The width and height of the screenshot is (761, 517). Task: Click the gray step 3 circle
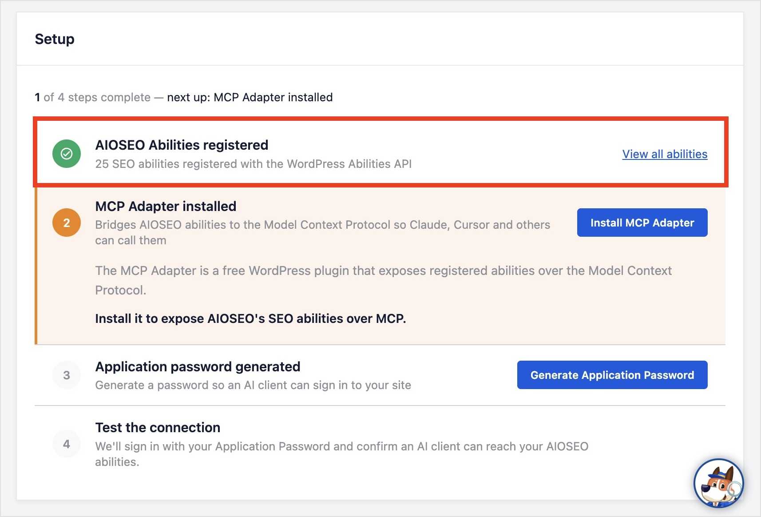pos(67,375)
